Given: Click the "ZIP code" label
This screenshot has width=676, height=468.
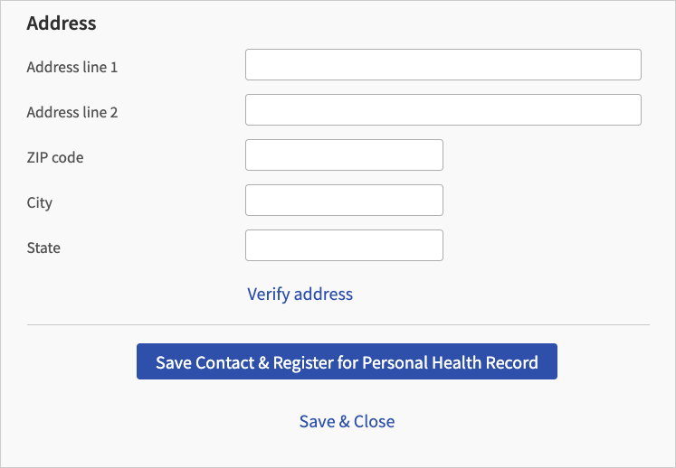Looking at the screenshot, I should (x=55, y=157).
